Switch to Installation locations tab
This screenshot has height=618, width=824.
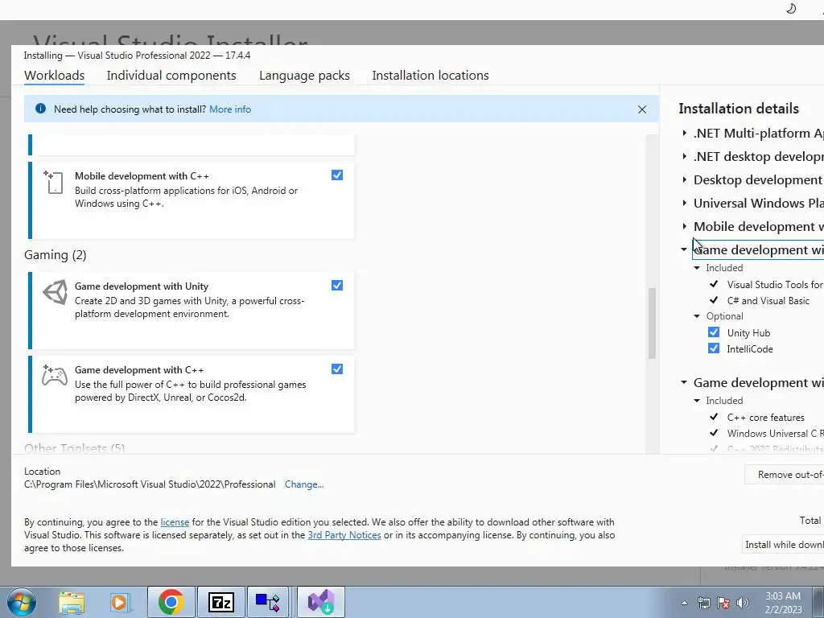pyautogui.click(x=431, y=75)
